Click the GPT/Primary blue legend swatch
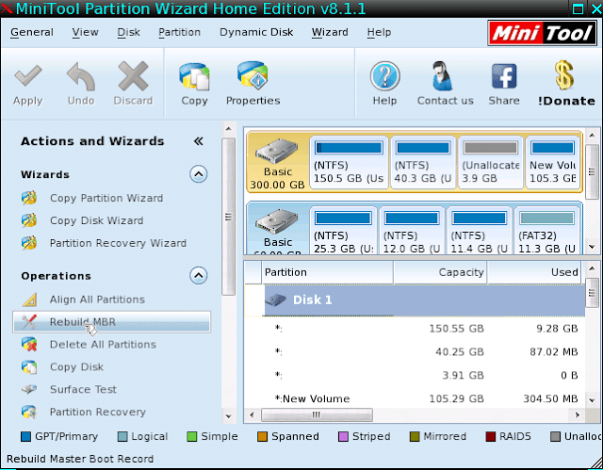The image size is (603, 470). pos(25,437)
